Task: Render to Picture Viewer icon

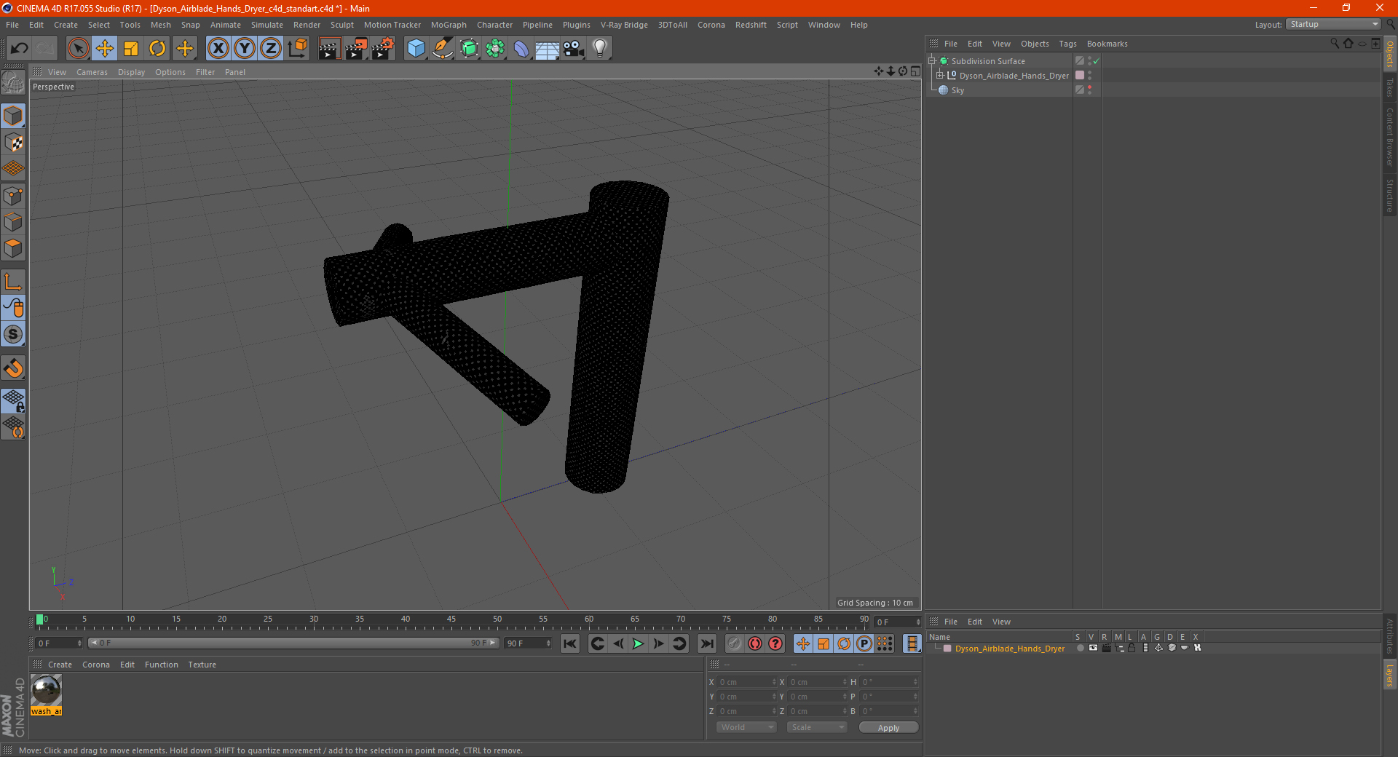Action: point(356,49)
